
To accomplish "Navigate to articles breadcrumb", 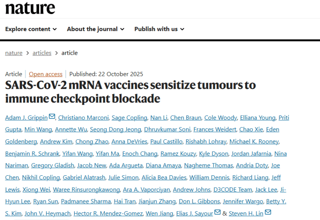I will tap(42, 53).
